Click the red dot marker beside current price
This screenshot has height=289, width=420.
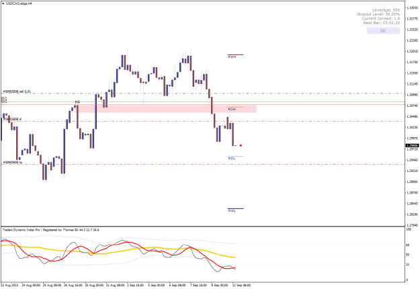[x=241, y=145]
